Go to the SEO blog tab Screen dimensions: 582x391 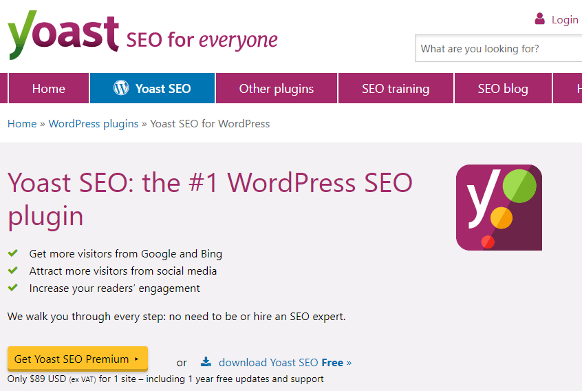pos(503,88)
